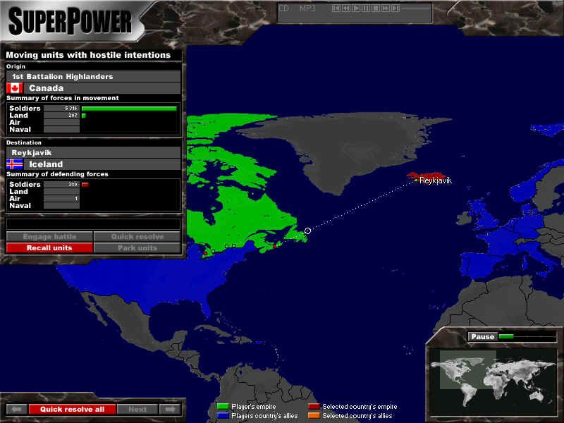Screen dimensions: 564x423
Task: Select the Reykjavik marker on Iceland
Action: click(x=416, y=180)
